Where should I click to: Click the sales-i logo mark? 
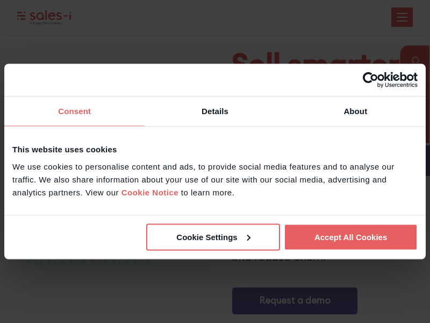21,16
